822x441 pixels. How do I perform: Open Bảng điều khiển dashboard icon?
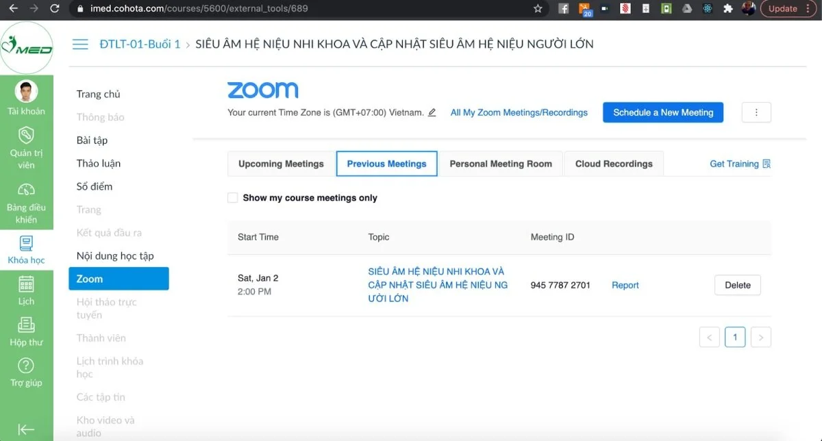point(26,190)
